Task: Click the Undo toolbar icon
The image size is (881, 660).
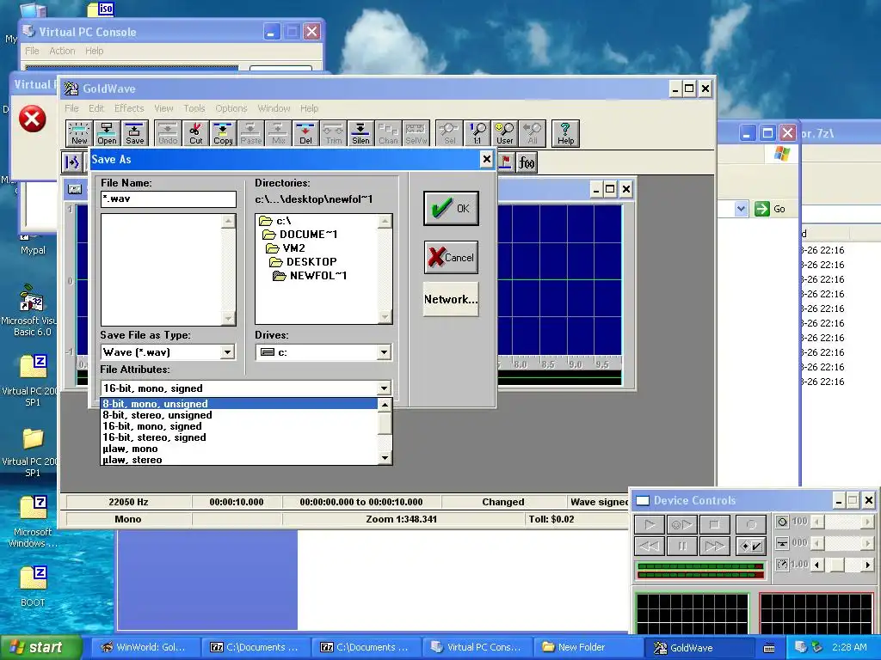Action: point(168,133)
